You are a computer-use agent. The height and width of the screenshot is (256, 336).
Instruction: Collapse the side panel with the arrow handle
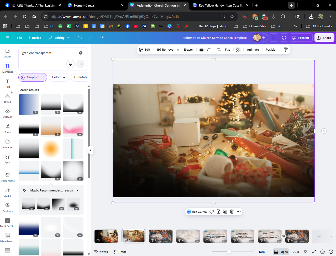point(91,150)
